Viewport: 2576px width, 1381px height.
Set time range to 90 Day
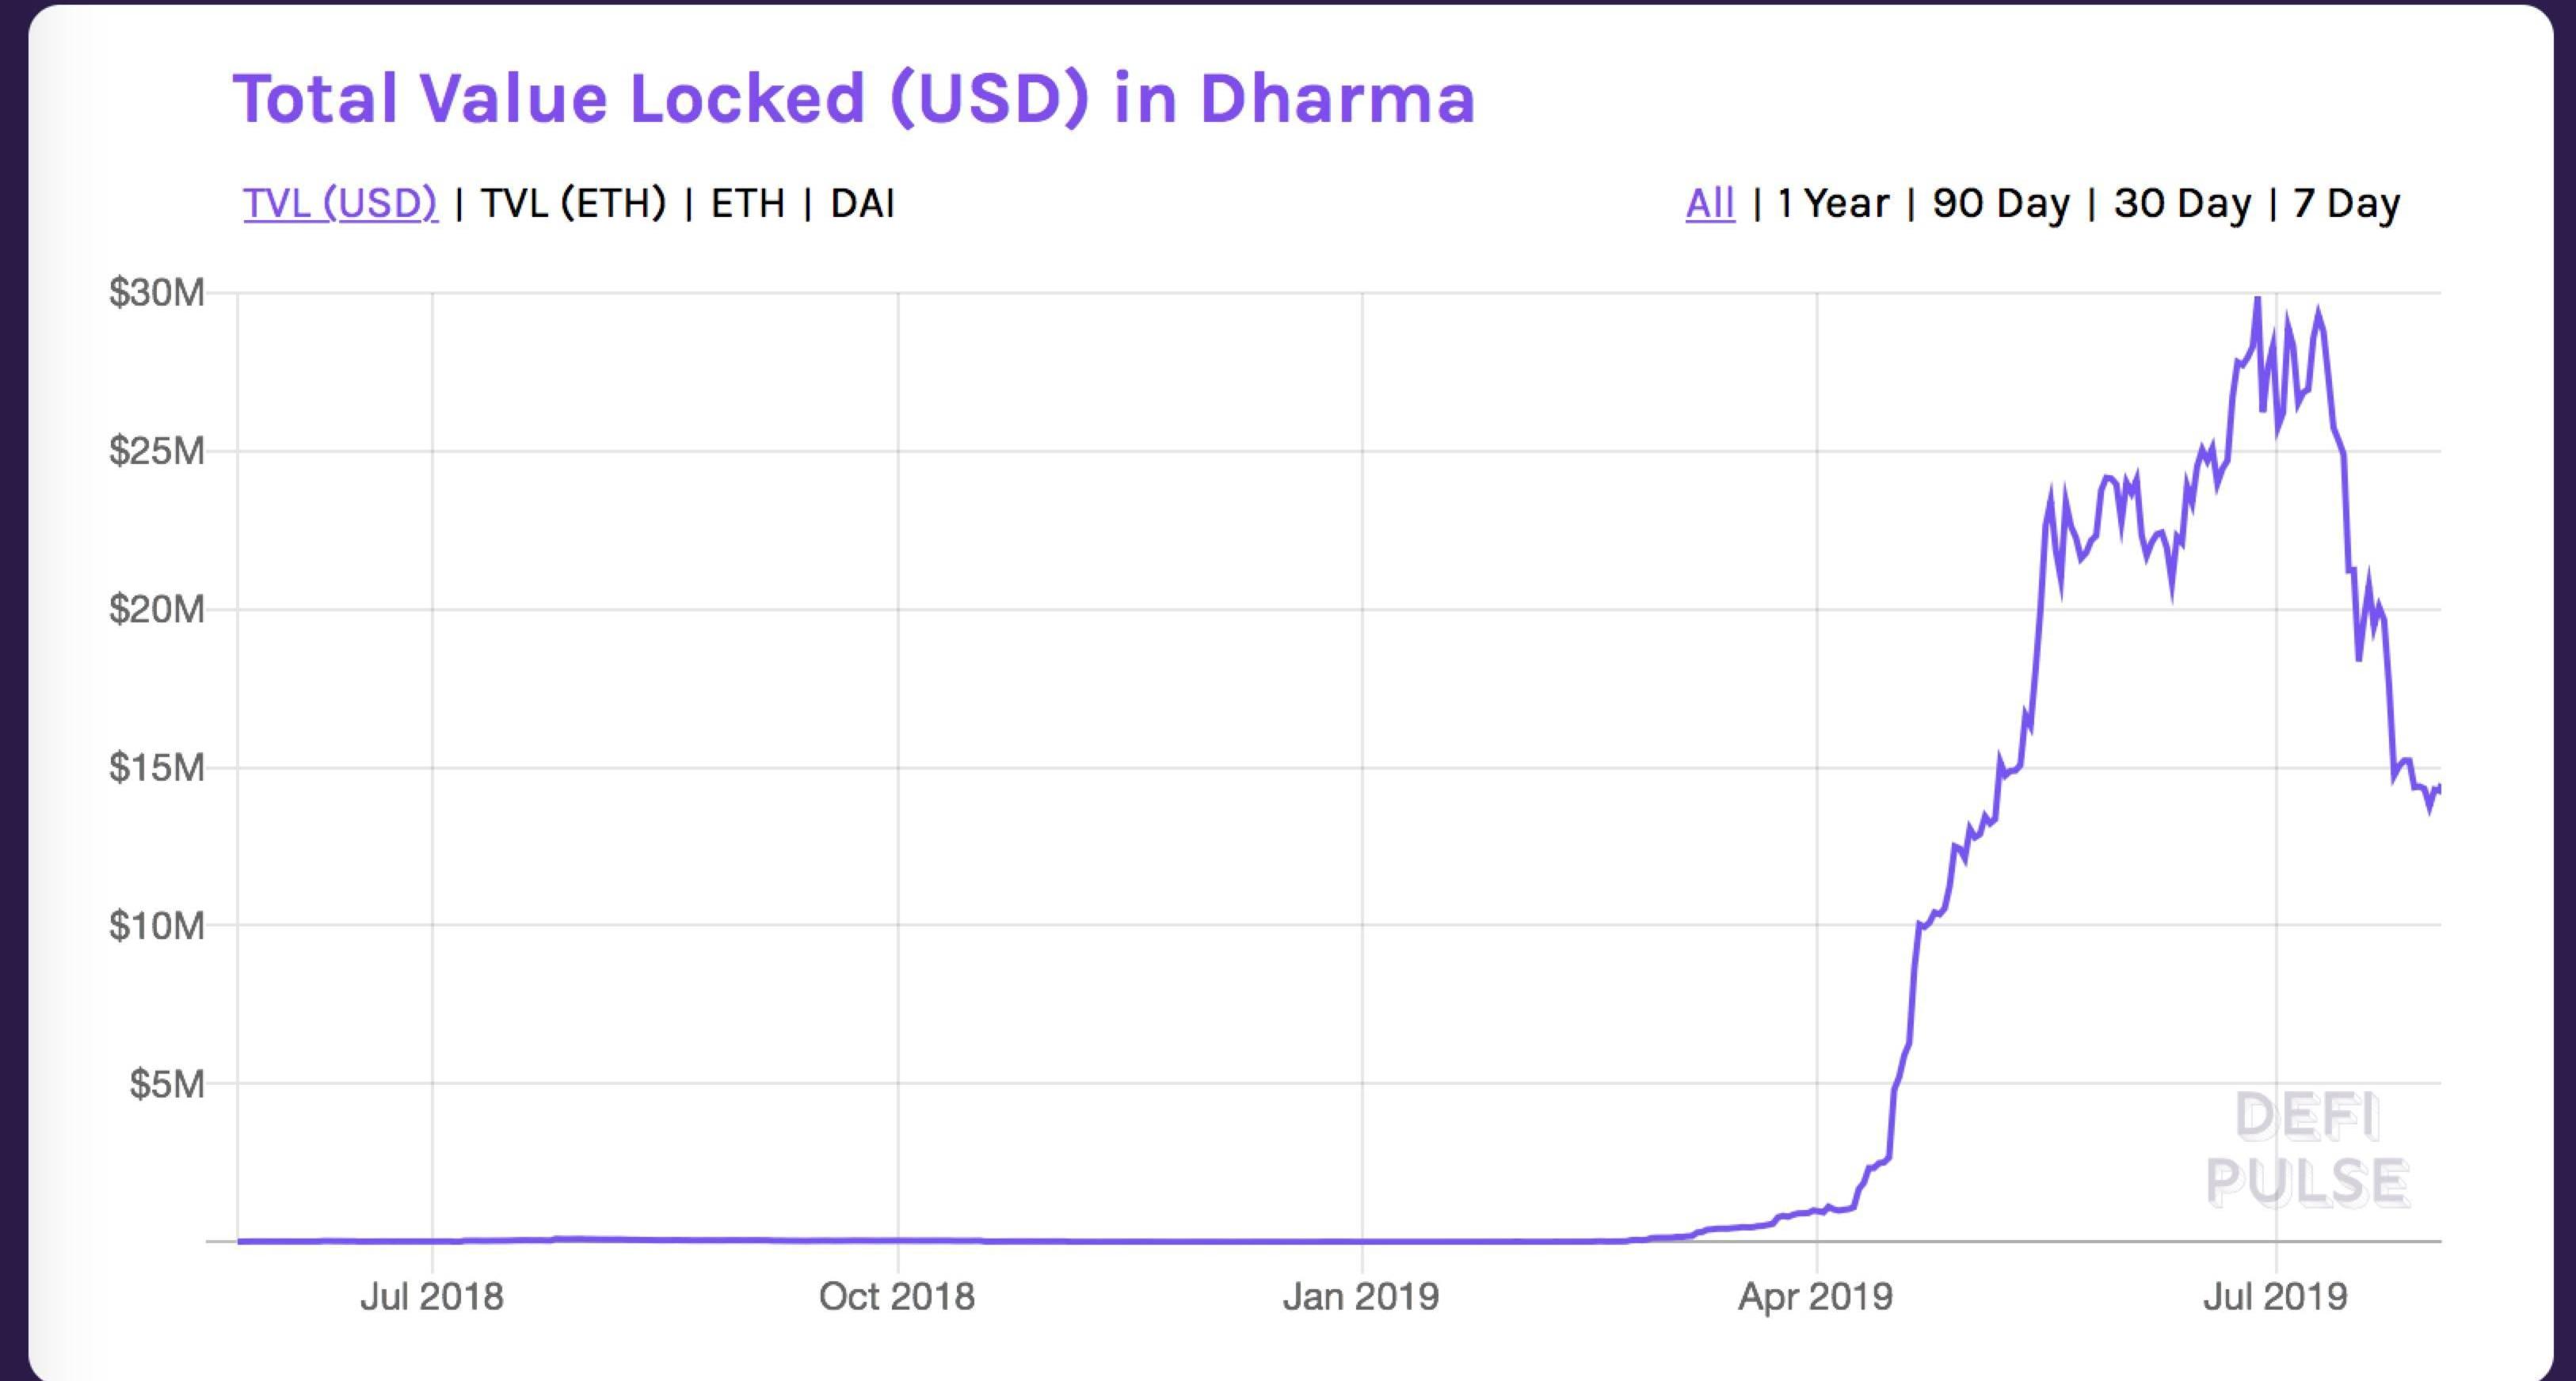tap(2001, 203)
